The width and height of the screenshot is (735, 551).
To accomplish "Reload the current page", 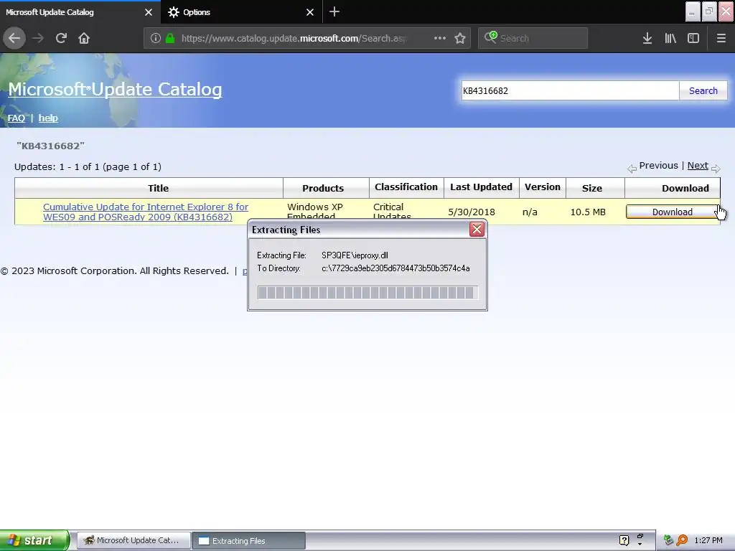I will point(61,38).
